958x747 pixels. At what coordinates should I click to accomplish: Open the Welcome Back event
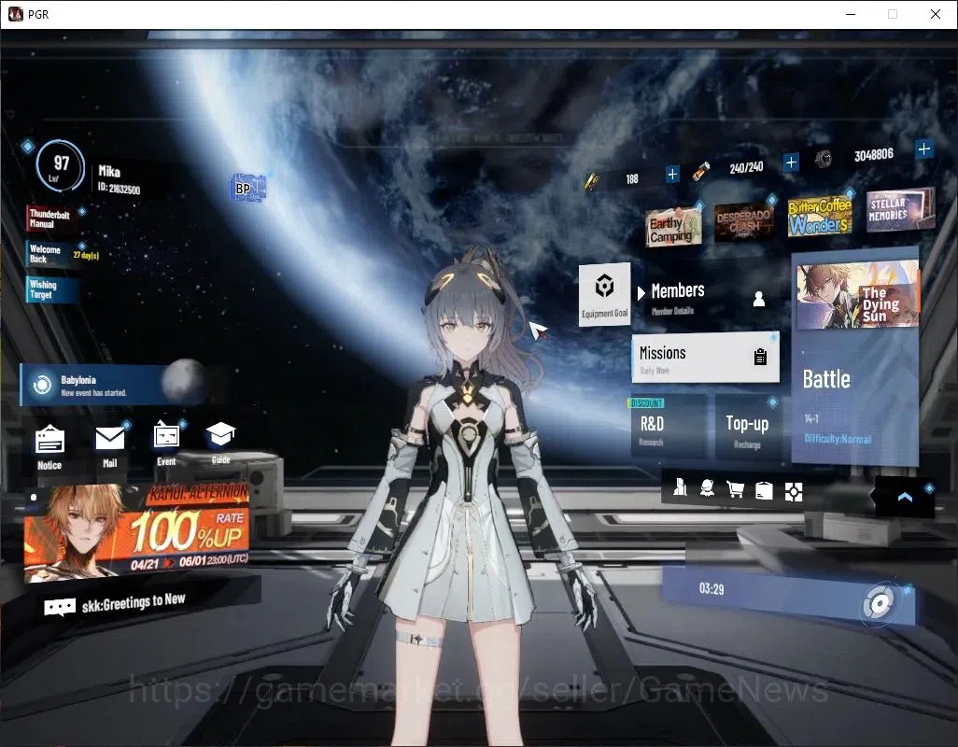pos(52,254)
